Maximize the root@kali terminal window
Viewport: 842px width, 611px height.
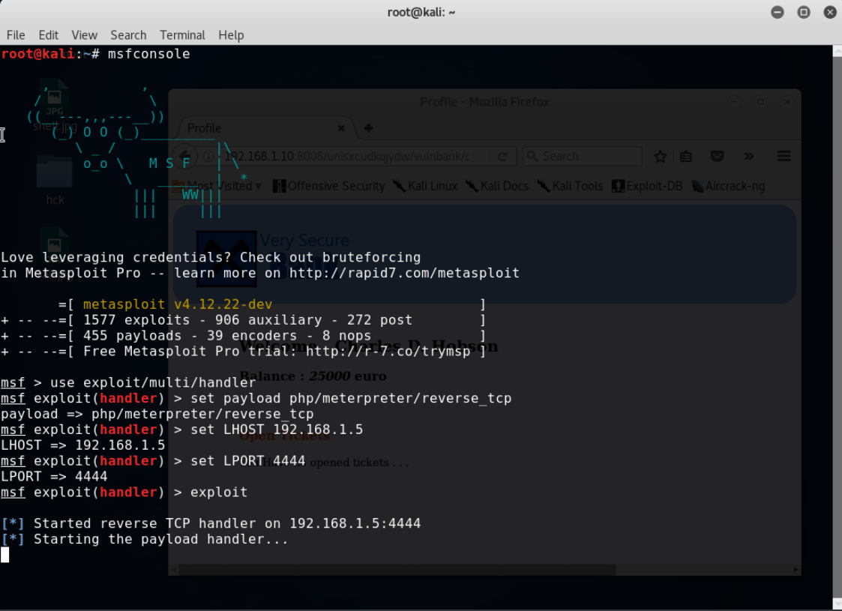tap(803, 12)
